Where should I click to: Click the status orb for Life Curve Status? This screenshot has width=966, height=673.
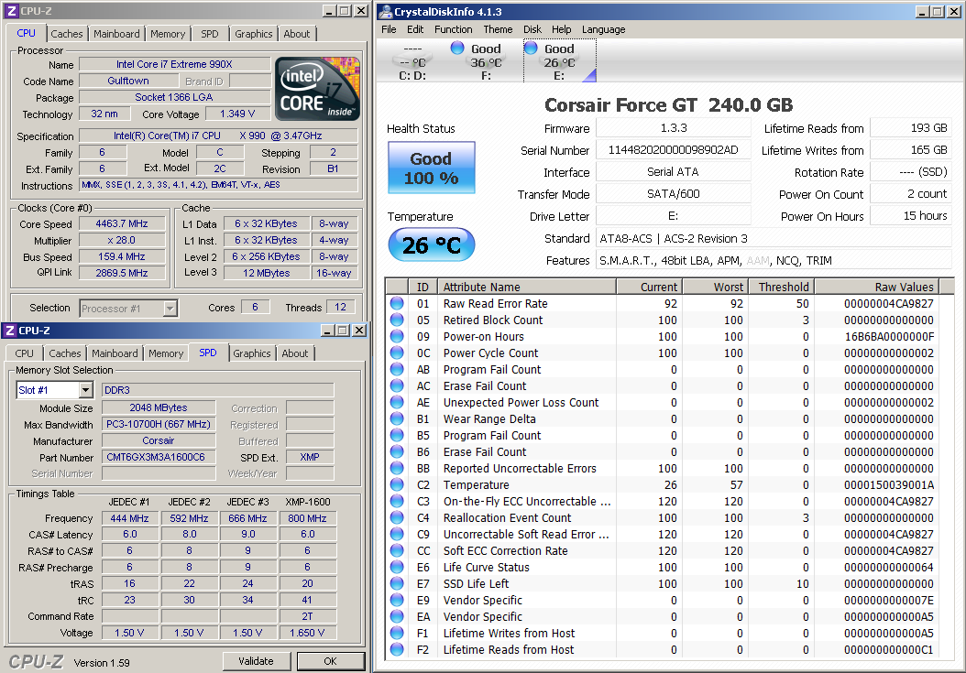[397, 567]
